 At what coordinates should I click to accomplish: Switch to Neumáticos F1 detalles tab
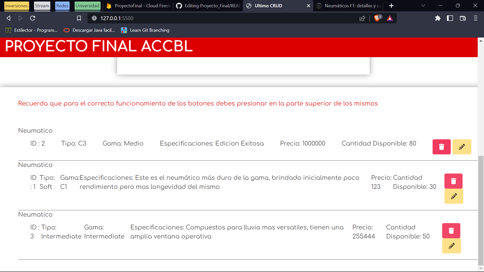[x=348, y=6]
